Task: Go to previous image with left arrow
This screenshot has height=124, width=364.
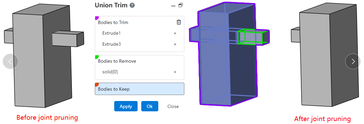Action: tap(10, 61)
